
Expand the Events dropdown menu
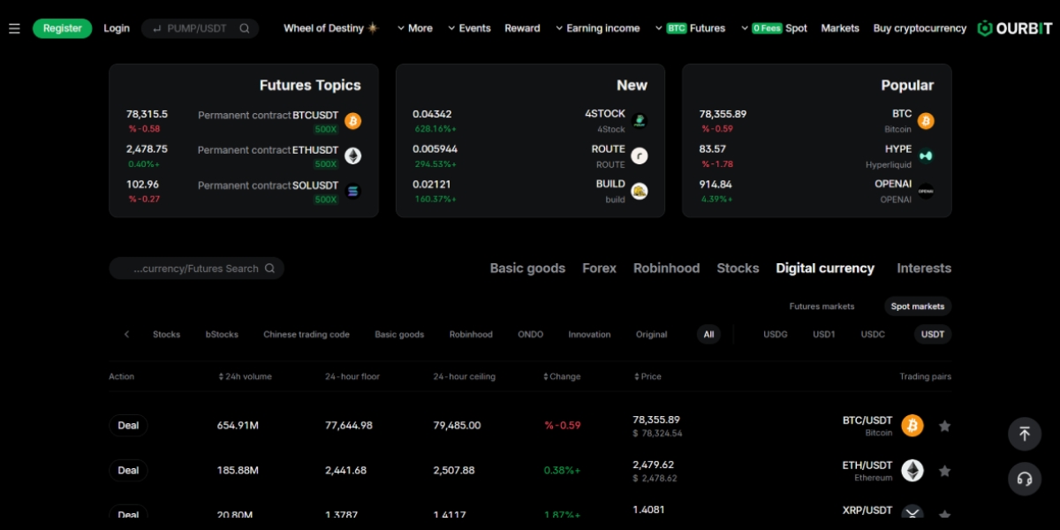(469, 28)
